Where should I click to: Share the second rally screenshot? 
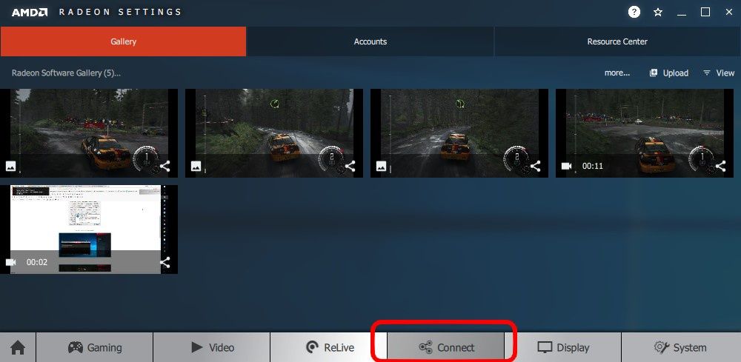[x=350, y=166]
